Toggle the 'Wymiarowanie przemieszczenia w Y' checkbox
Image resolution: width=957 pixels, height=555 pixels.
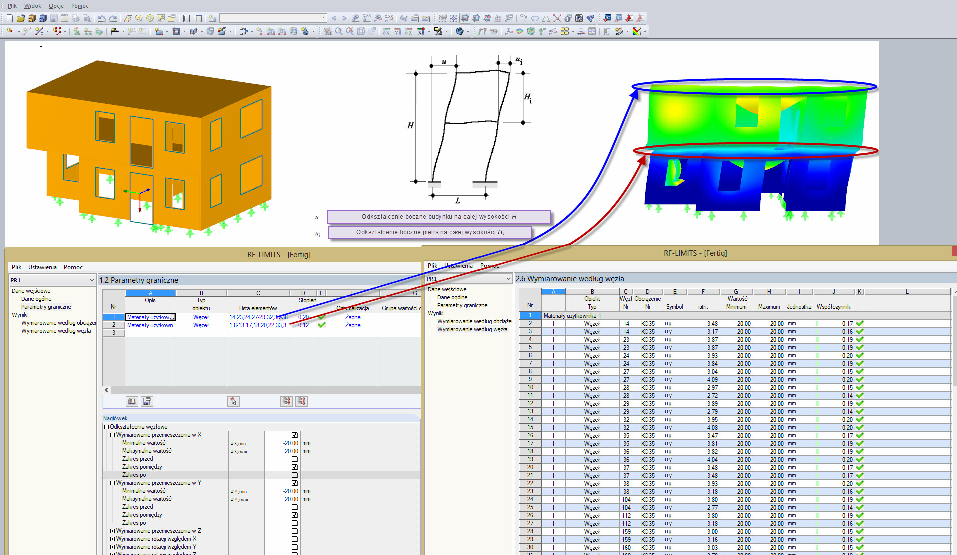pos(295,483)
